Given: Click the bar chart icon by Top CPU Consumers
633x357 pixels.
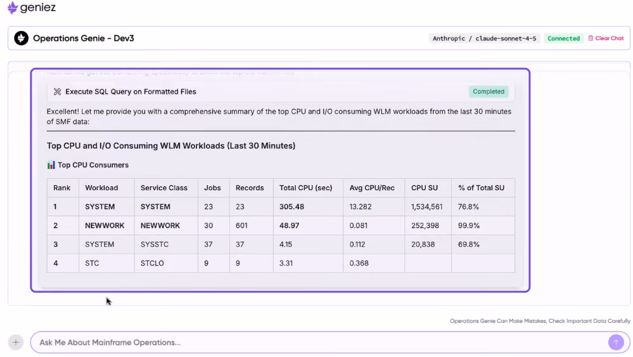Looking at the screenshot, I should (x=51, y=165).
